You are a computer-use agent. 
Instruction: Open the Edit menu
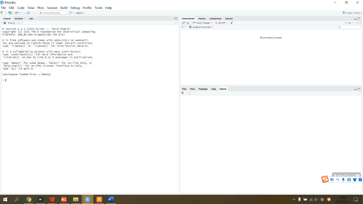(11, 8)
